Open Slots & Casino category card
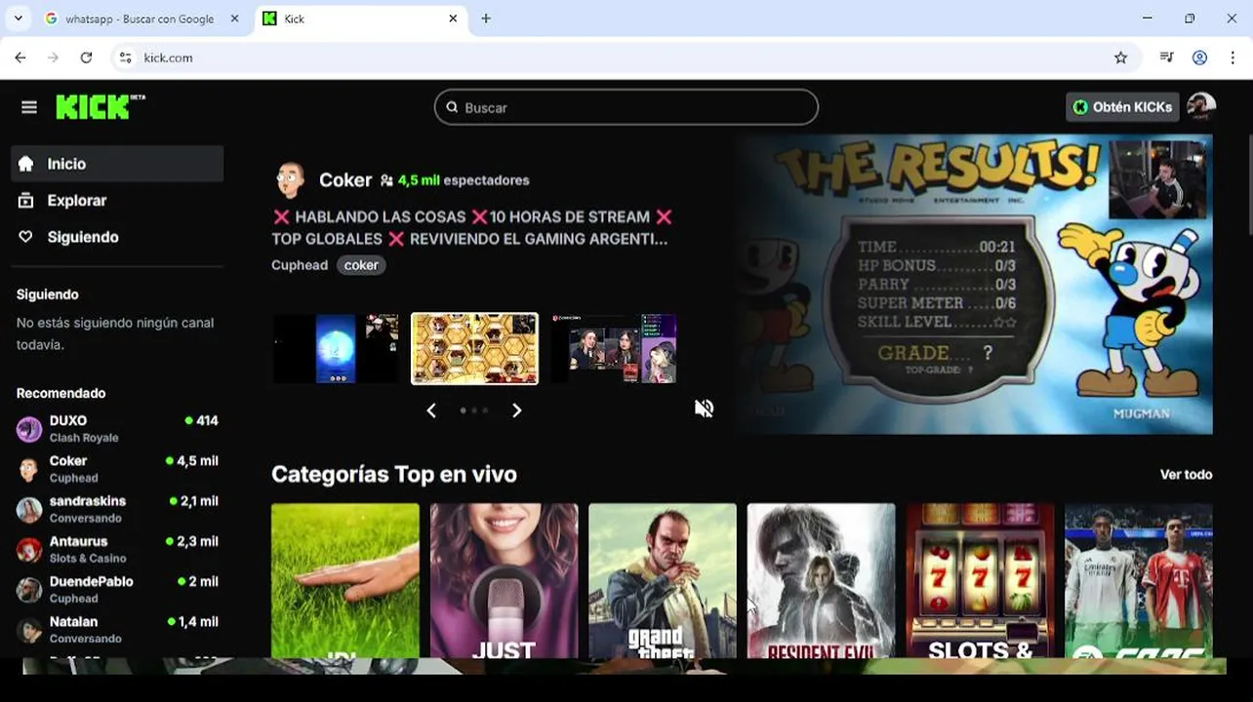Viewport: 1253px width, 702px height. point(980,580)
